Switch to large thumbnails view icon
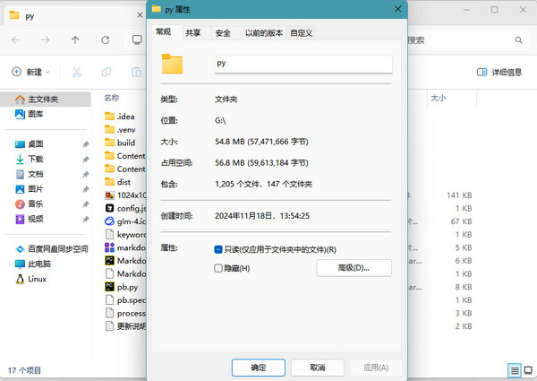537x381 pixels. pos(528,370)
